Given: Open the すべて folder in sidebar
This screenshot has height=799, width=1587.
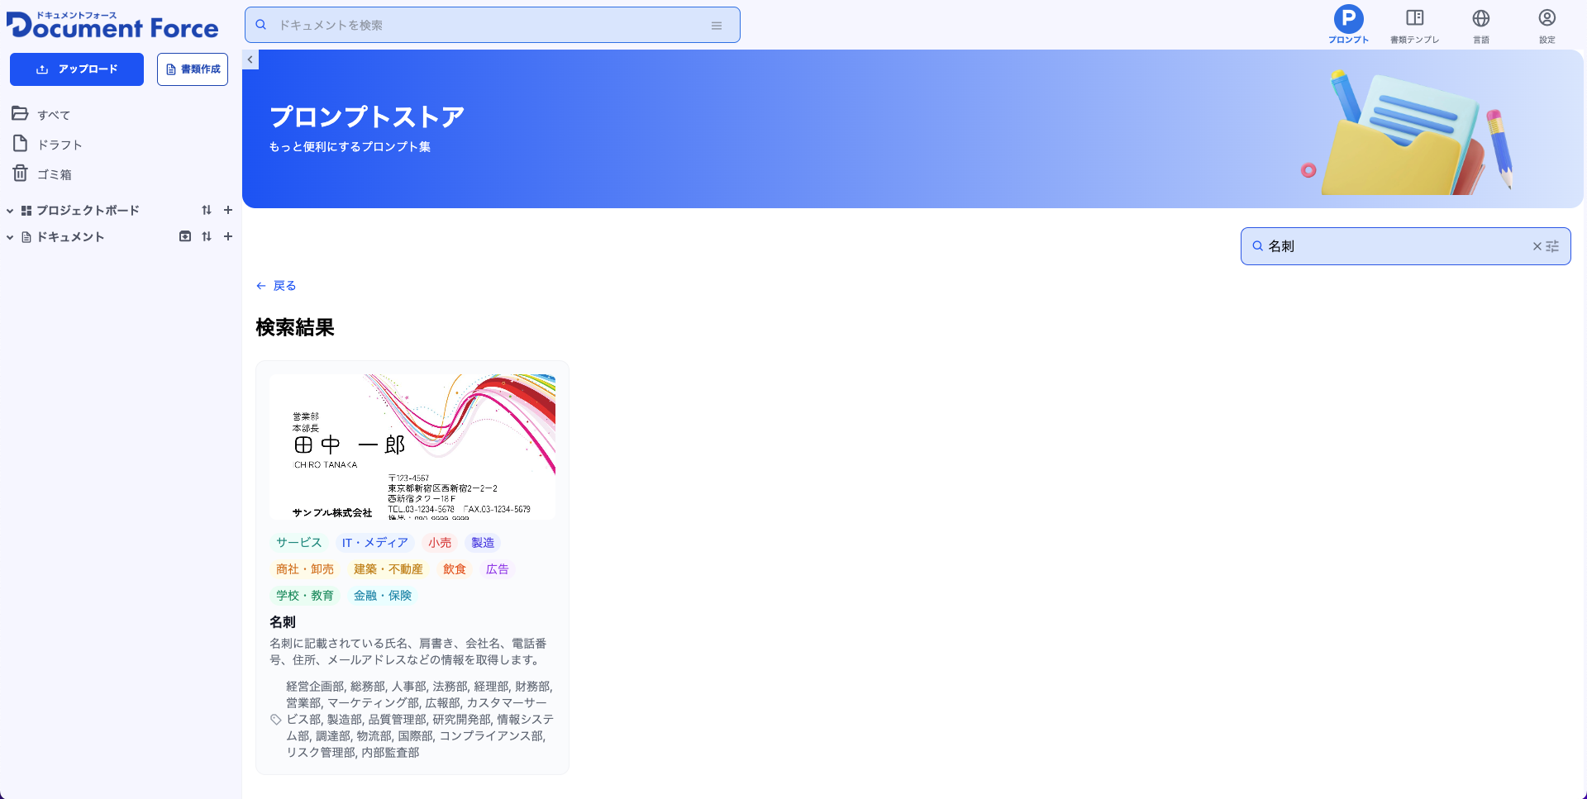Looking at the screenshot, I should 41,114.
